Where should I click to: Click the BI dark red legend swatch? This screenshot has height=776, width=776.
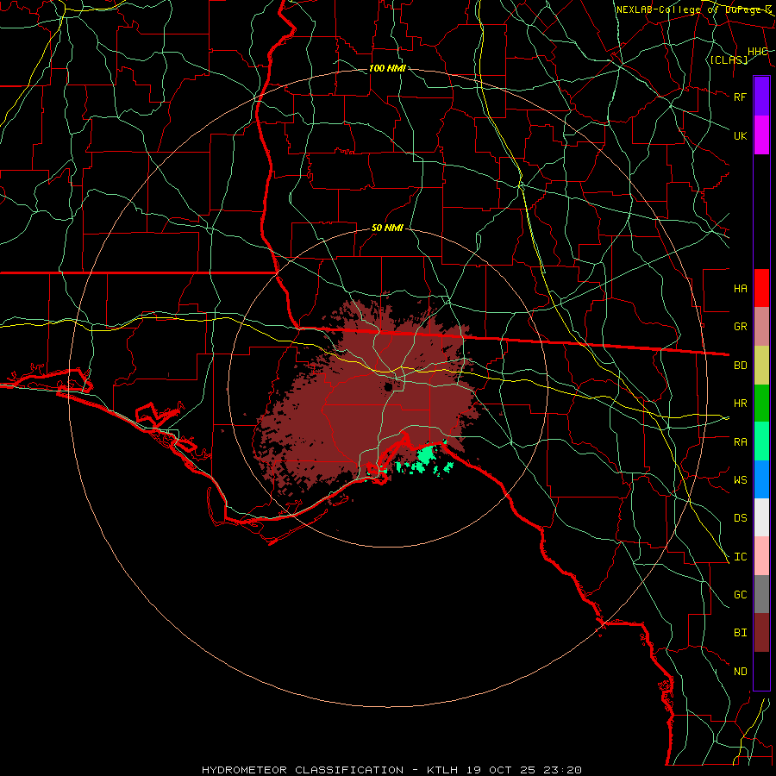coord(761,633)
